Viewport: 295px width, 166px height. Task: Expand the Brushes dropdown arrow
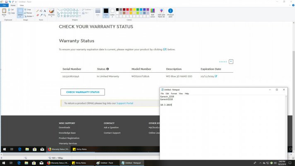pyautogui.click(x=51, y=16)
